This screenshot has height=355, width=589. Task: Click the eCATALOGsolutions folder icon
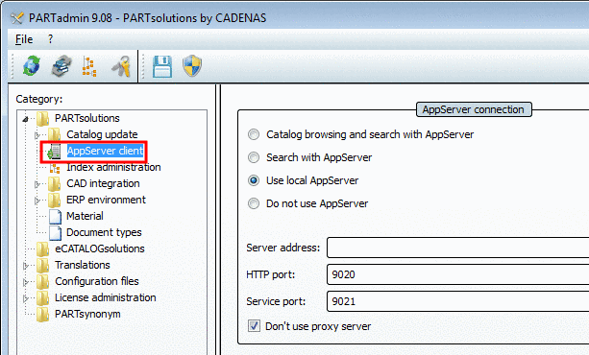[42, 248]
